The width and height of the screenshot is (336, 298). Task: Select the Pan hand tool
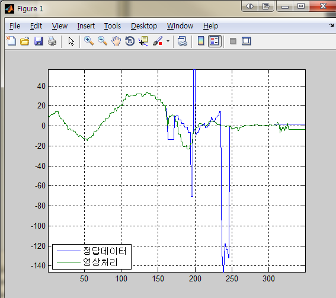point(116,41)
